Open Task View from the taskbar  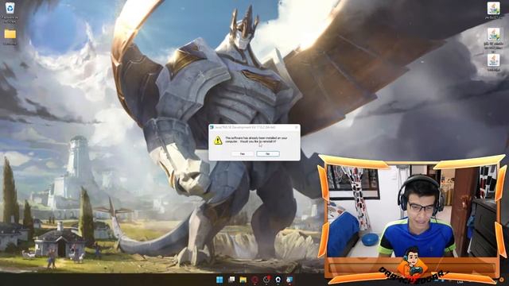(231, 280)
